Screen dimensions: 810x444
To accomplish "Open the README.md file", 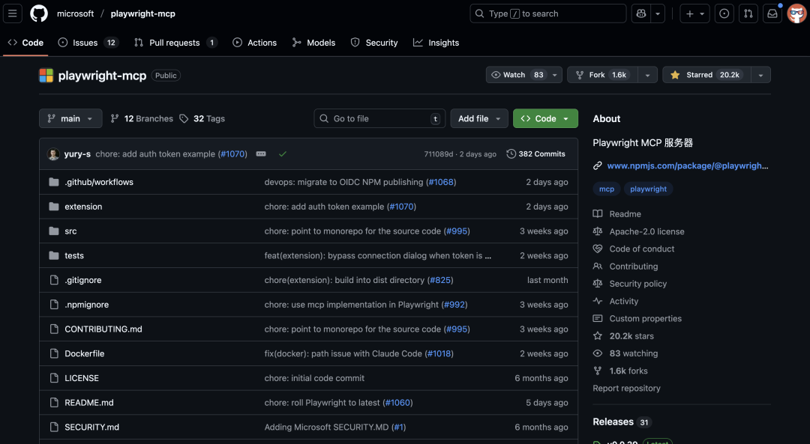I will click(x=88, y=403).
